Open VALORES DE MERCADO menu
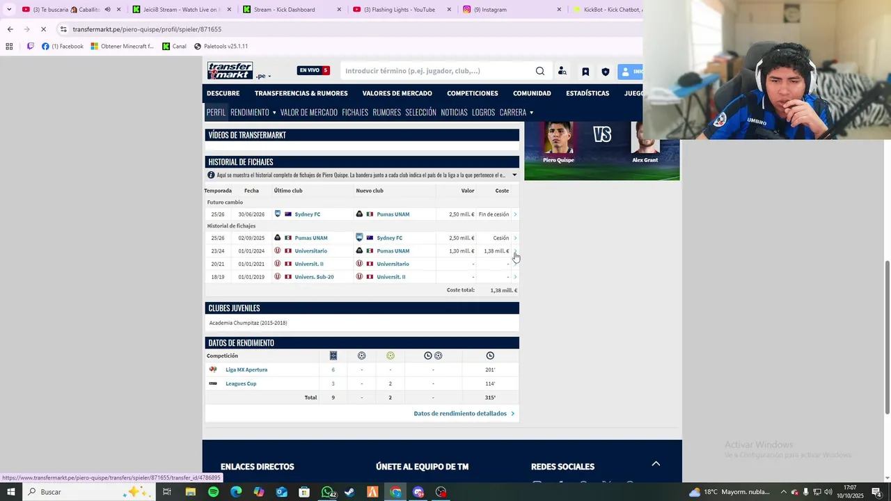Image resolution: width=891 pixels, height=501 pixels. pyautogui.click(x=397, y=93)
